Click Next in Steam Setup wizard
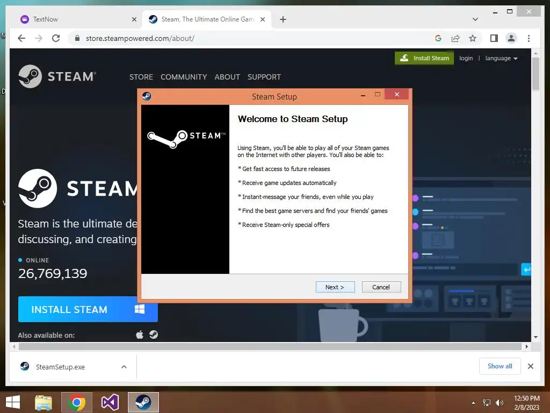Image resolution: width=550 pixels, height=413 pixels. coord(335,287)
